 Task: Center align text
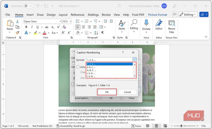(x=84, y=27)
